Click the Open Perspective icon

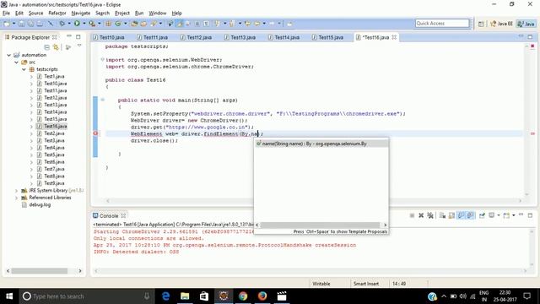coord(481,24)
